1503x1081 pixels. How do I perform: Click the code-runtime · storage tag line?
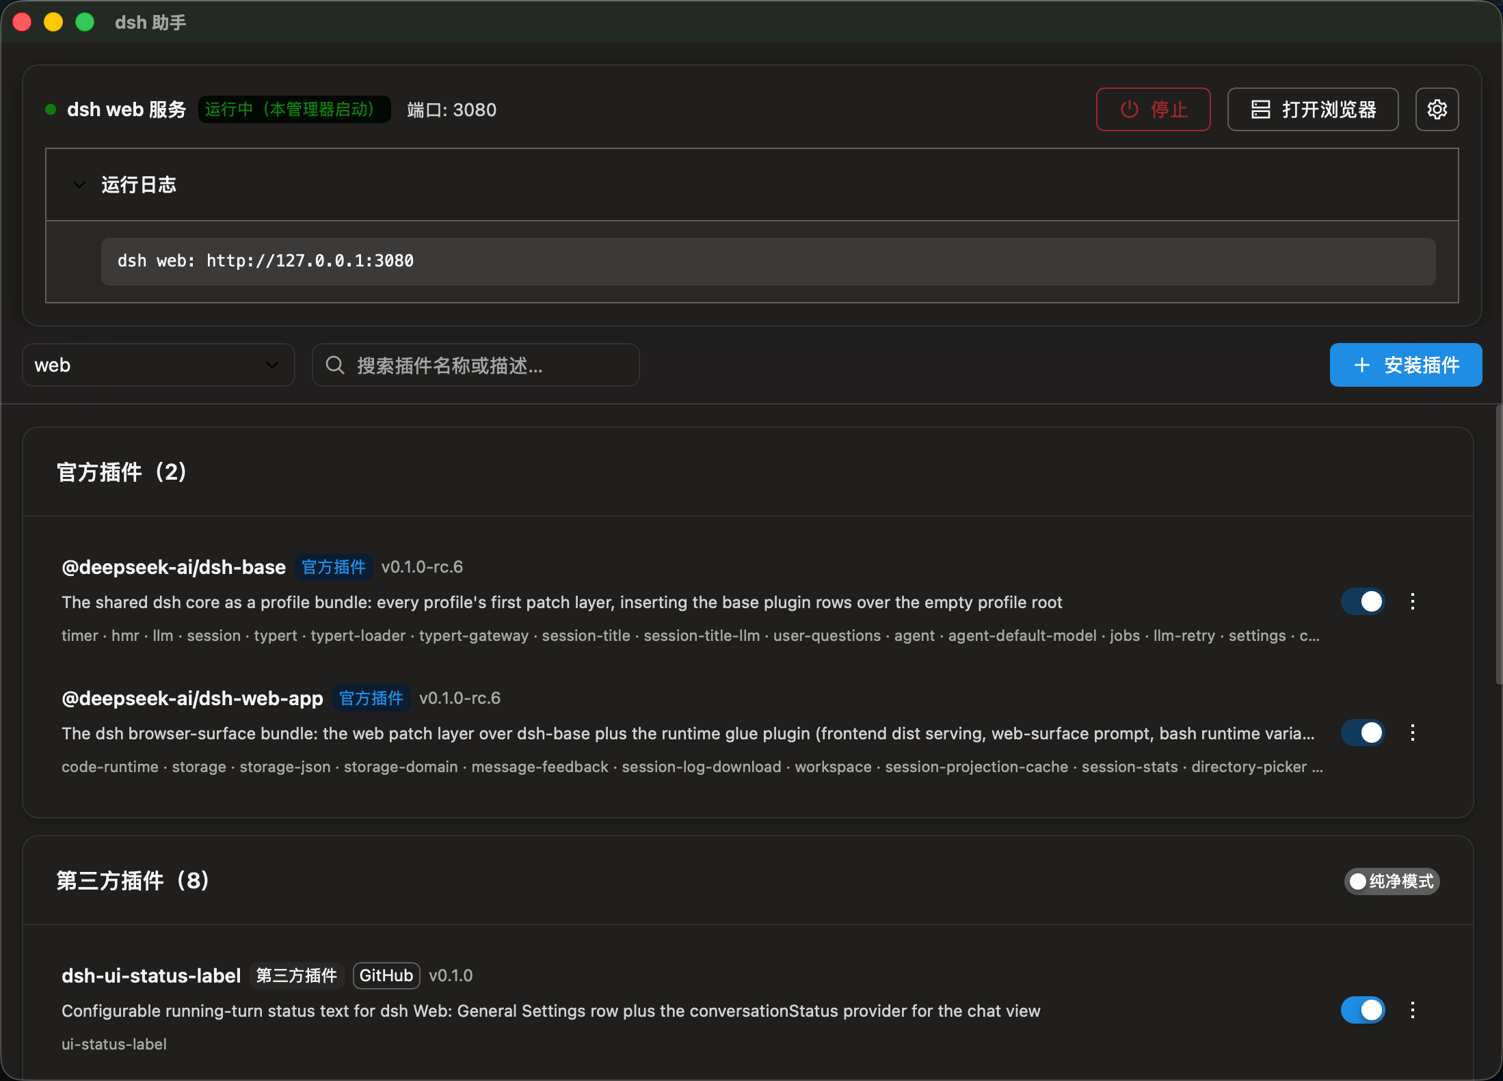click(692, 767)
